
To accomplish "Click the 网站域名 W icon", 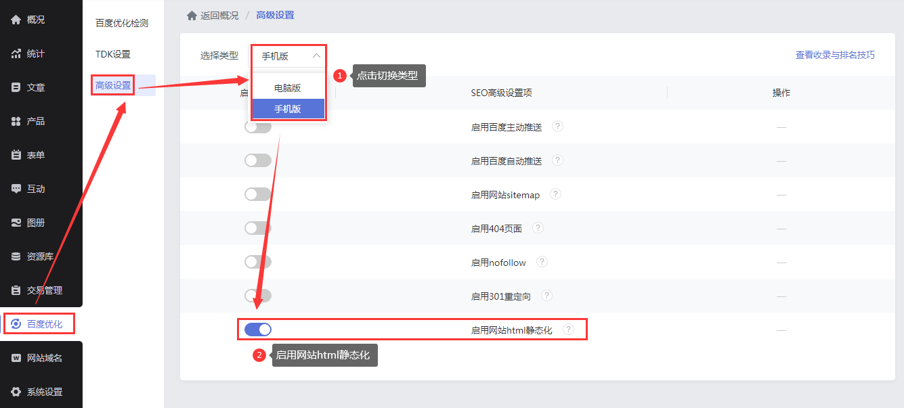I will tap(16, 358).
